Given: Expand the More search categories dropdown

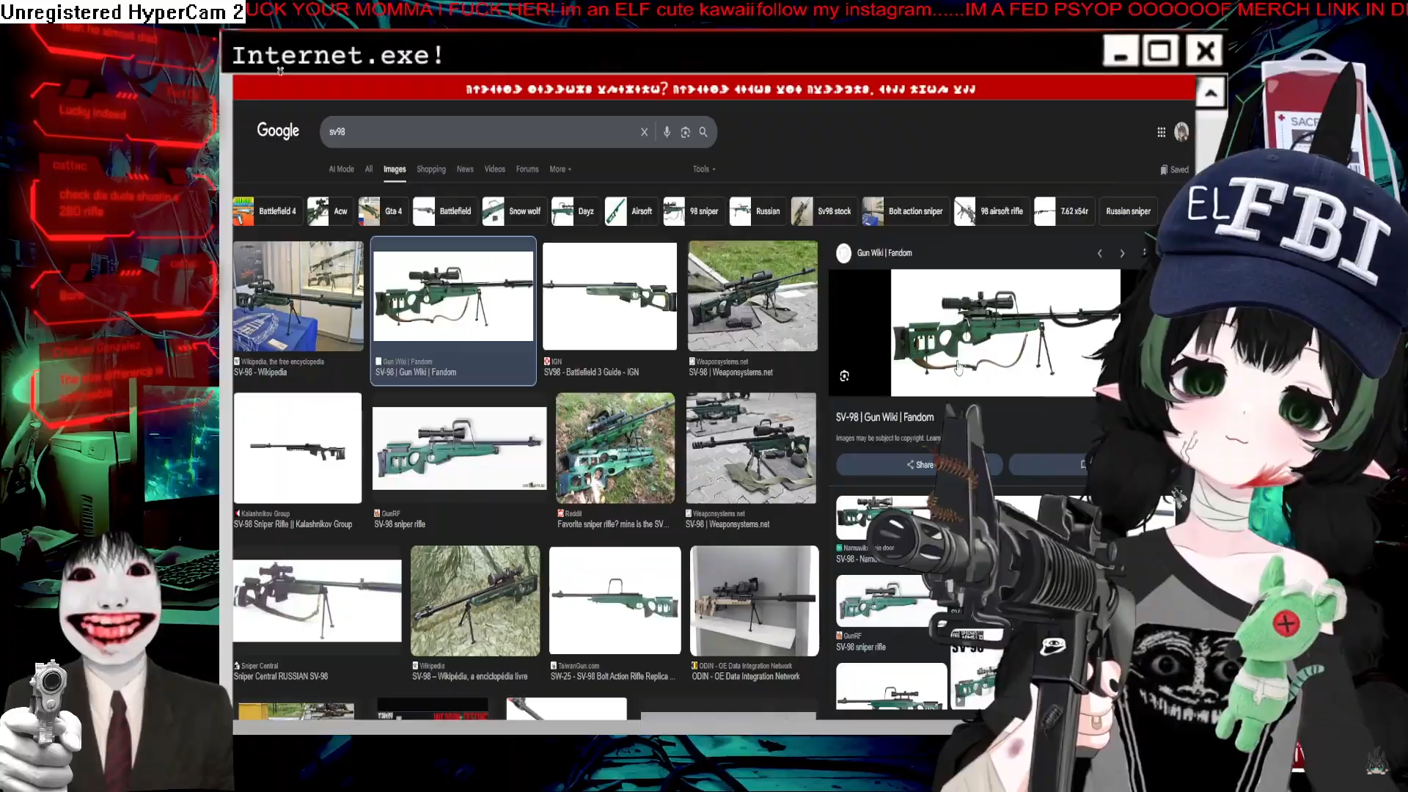Looking at the screenshot, I should pos(560,169).
